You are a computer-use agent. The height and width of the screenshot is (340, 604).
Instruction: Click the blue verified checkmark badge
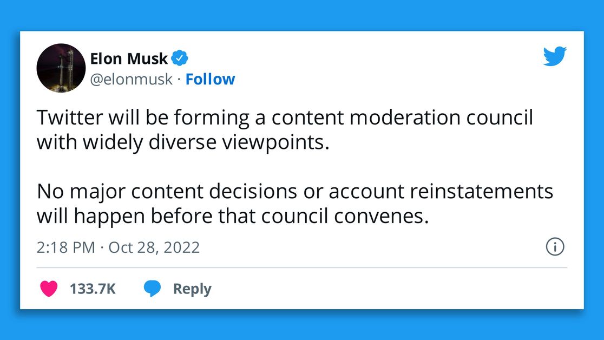[180, 58]
